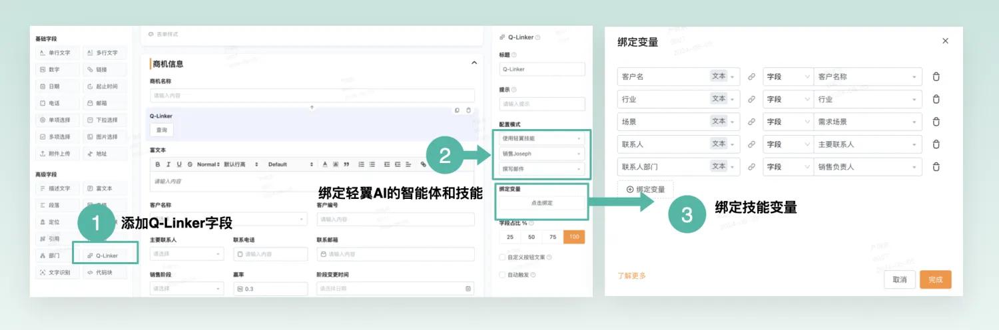Click the 阶段变更时间 date field
This screenshot has width=999, height=330.
[396, 289]
